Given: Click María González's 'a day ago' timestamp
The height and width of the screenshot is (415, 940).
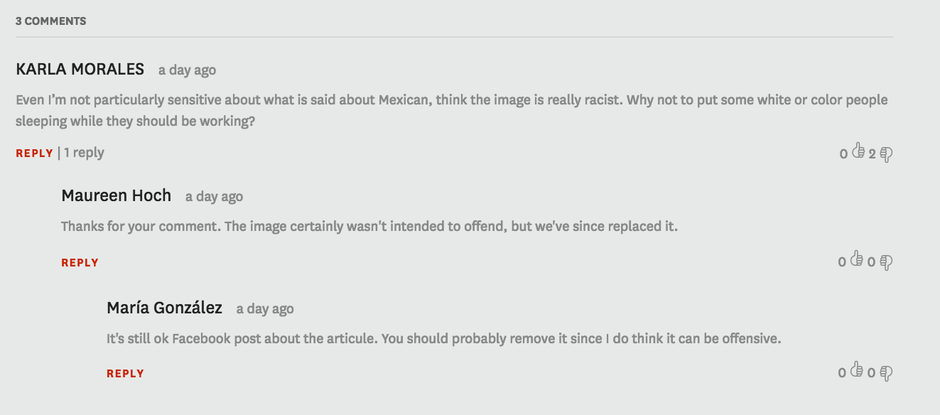Looking at the screenshot, I should tap(265, 309).
